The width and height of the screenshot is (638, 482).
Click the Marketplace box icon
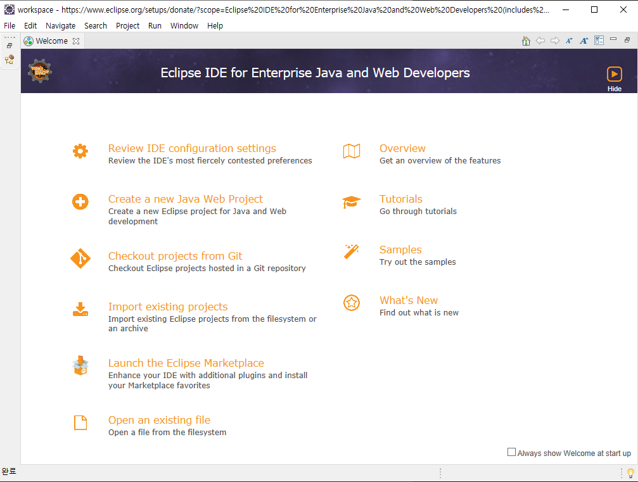click(x=80, y=365)
